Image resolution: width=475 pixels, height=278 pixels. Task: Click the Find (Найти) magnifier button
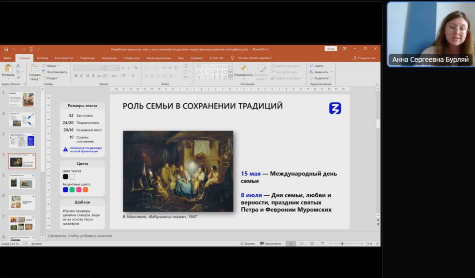[x=317, y=66]
